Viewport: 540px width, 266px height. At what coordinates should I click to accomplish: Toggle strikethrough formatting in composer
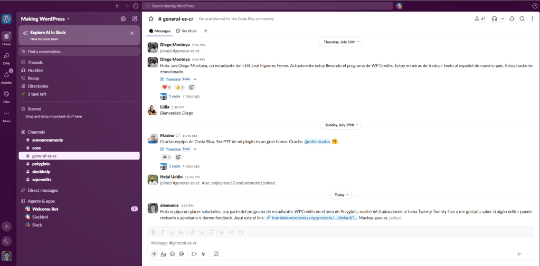point(181,232)
